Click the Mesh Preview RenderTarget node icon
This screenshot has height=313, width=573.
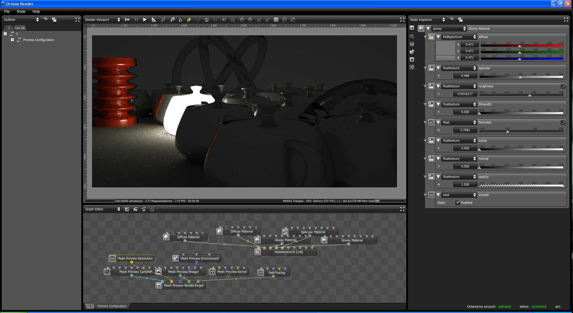point(159,285)
